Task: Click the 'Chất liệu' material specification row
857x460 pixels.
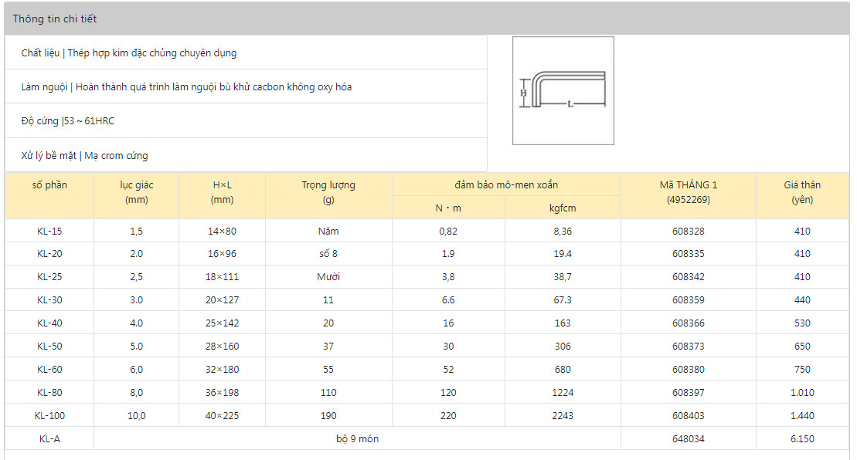Action: [x=129, y=53]
